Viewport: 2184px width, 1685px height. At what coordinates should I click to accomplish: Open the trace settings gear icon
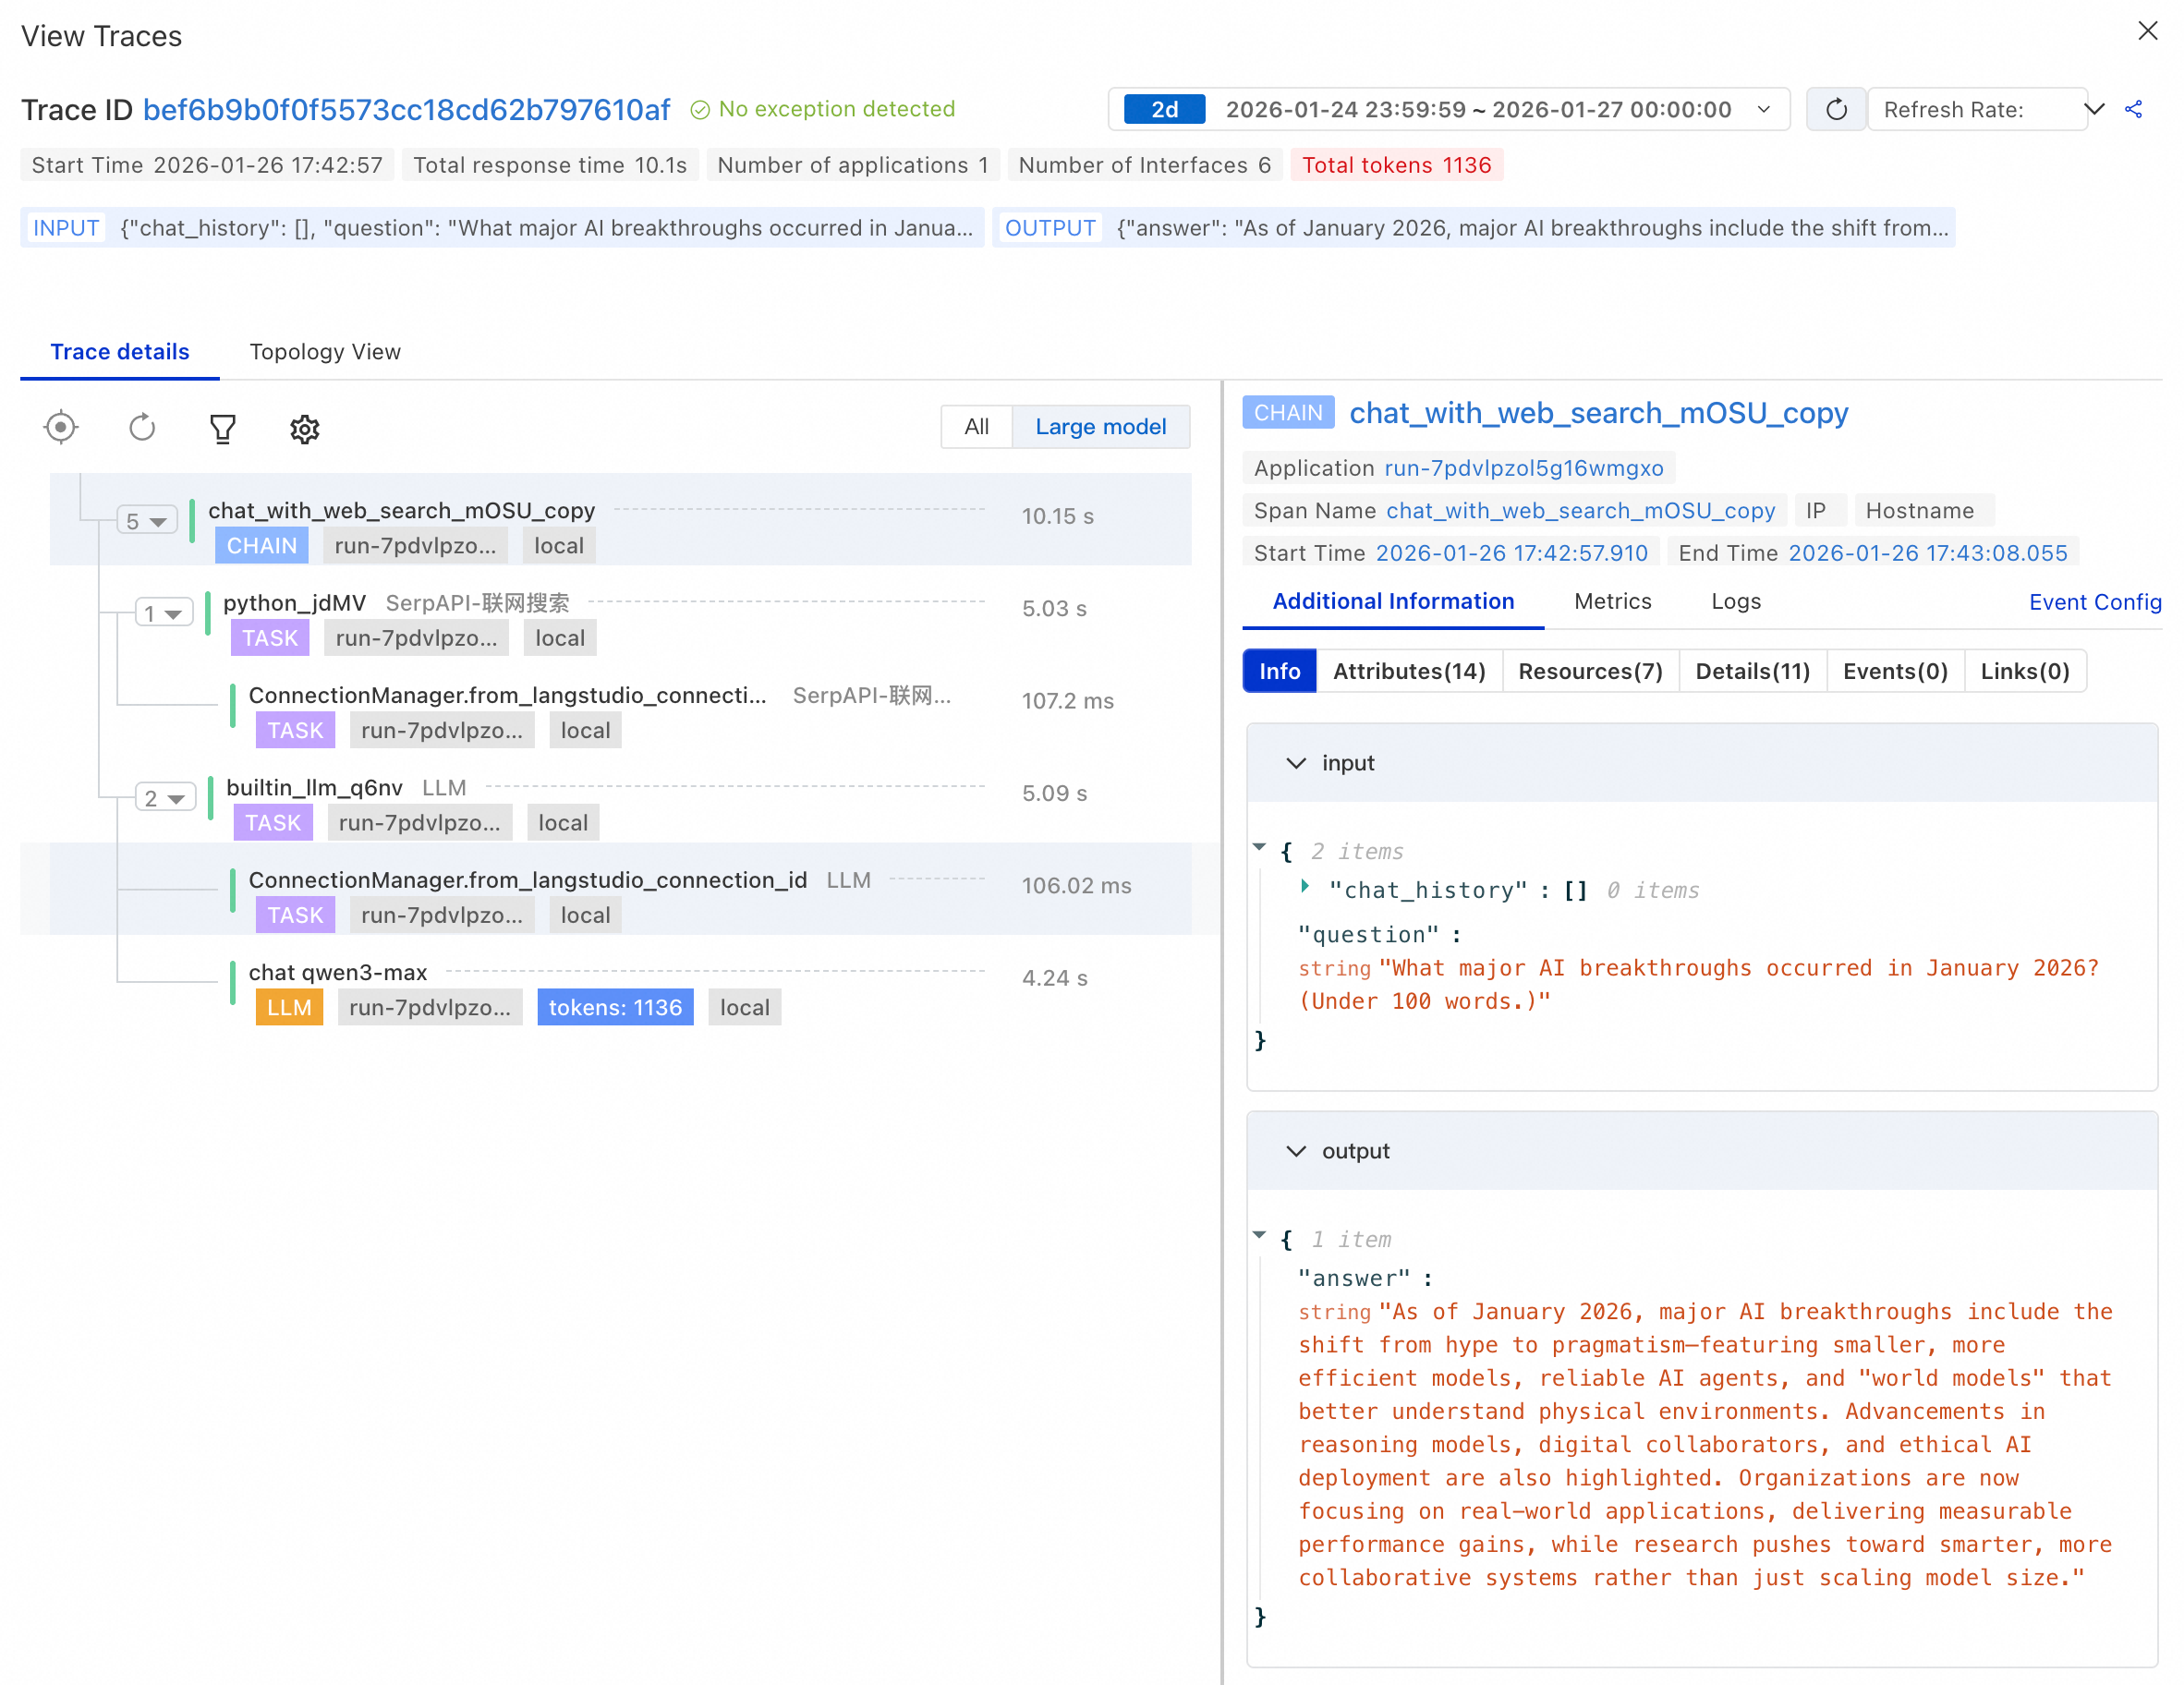point(304,429)
